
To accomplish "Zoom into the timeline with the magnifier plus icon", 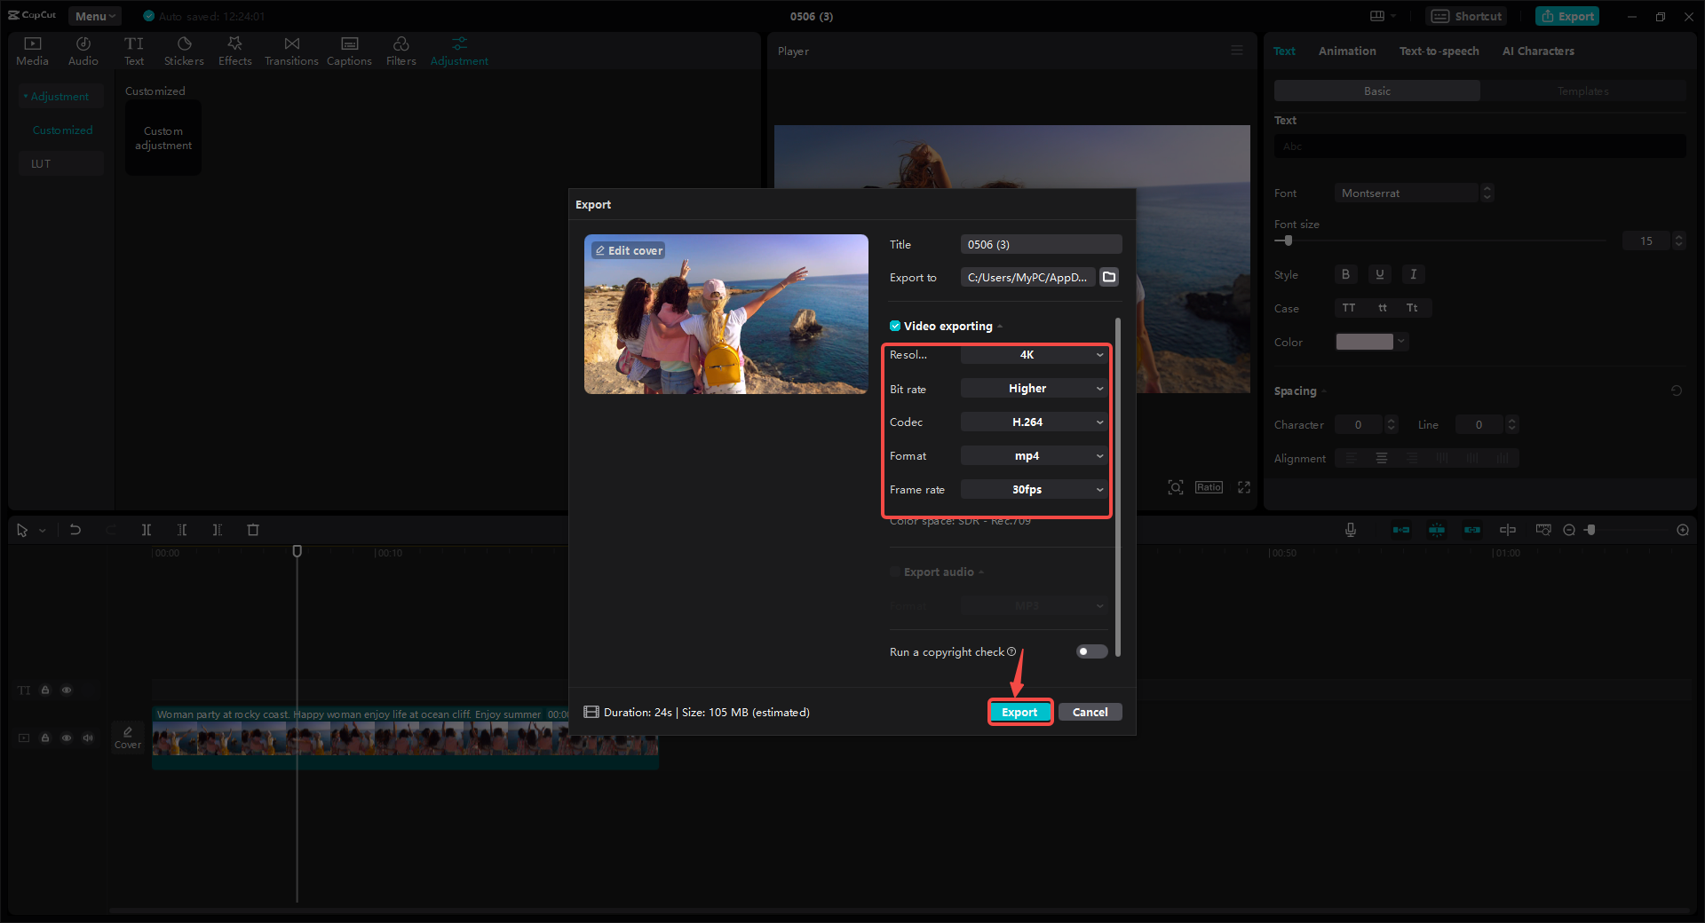I will point(1682,530).
